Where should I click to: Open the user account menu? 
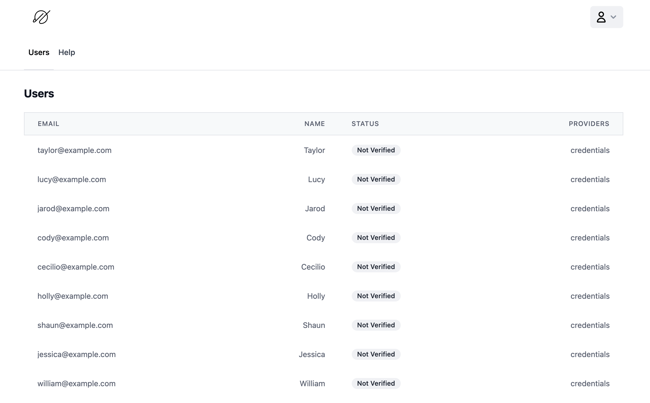pyautogui.click(x=606, y=17)
